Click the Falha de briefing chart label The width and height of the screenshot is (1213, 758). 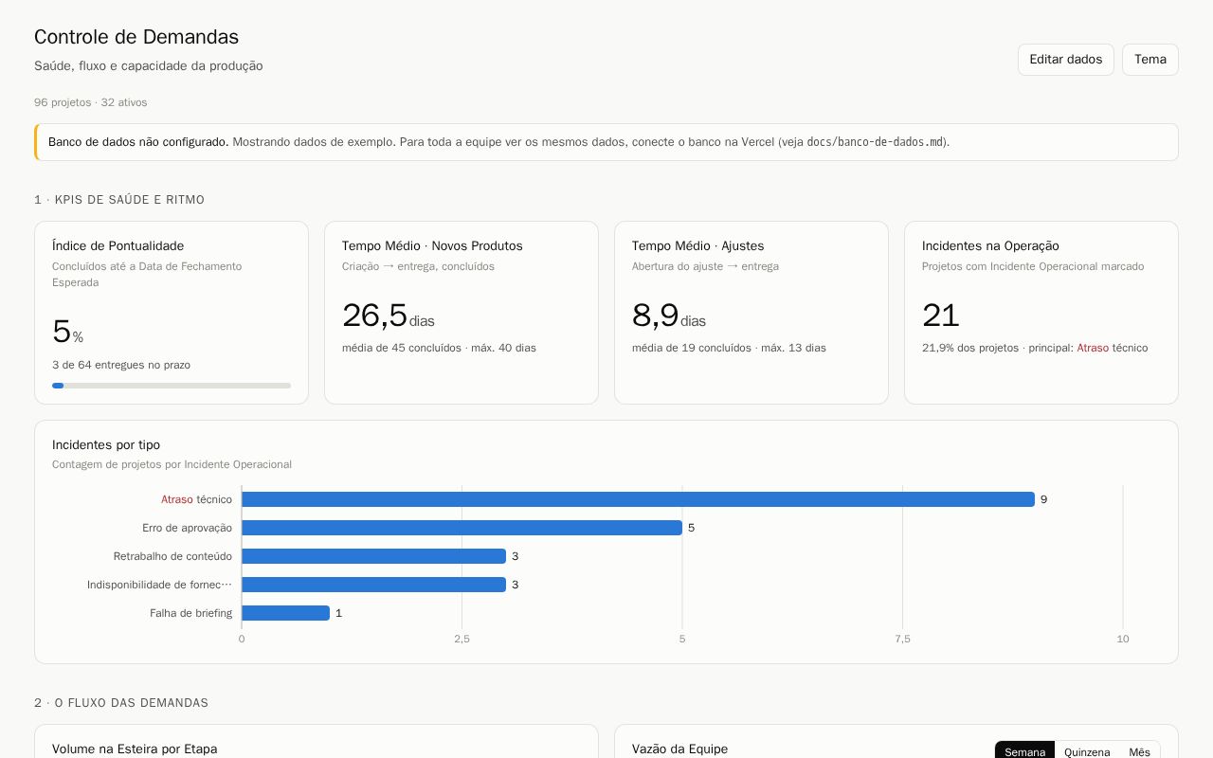[x=190, y=613]
